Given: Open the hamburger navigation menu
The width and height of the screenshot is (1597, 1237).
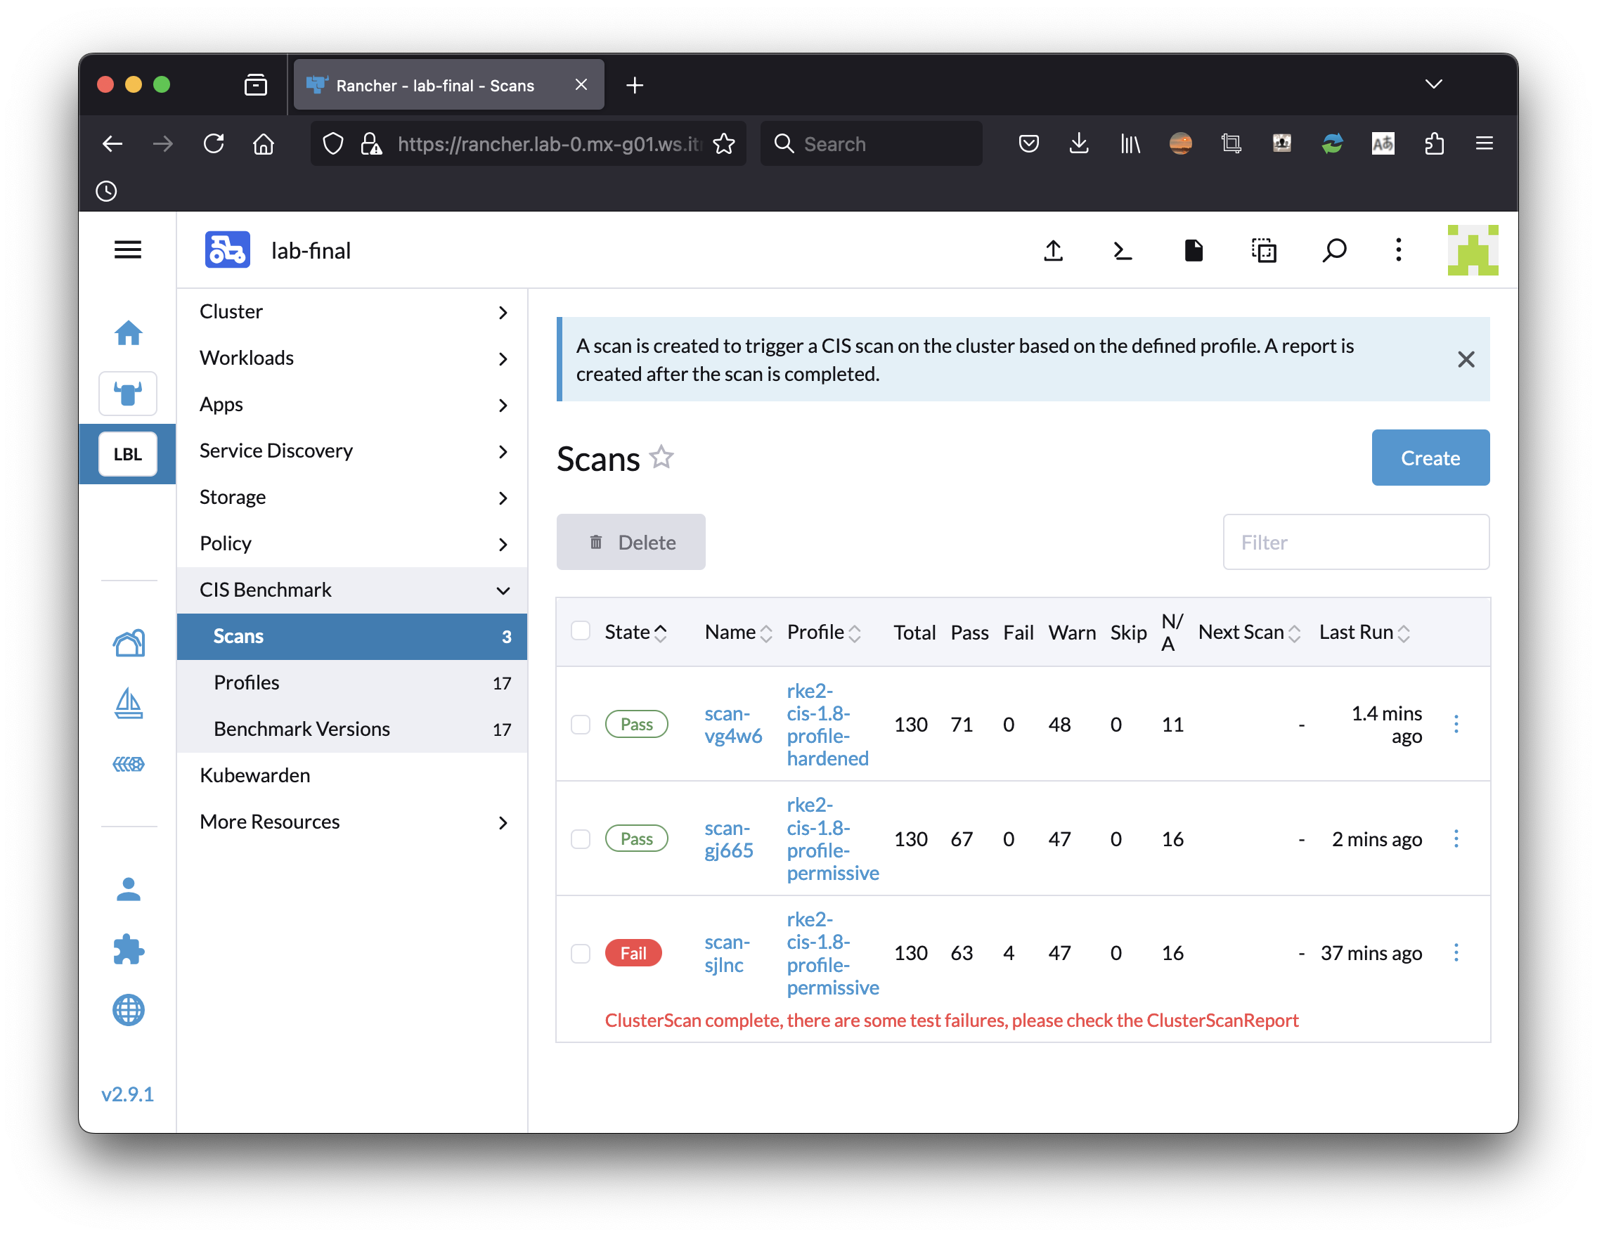Looking at the screenshot, I should coord(127,251).
